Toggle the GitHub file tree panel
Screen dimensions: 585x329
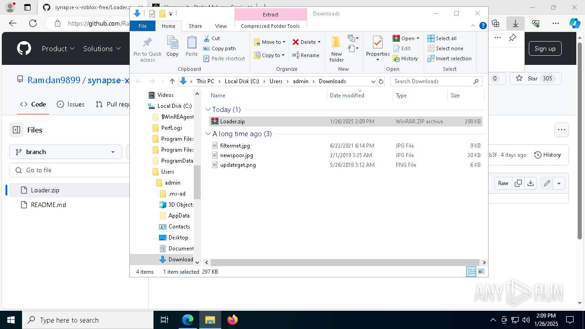[16, 130]
